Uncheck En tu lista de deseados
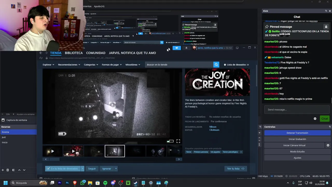 click(48, 169)
